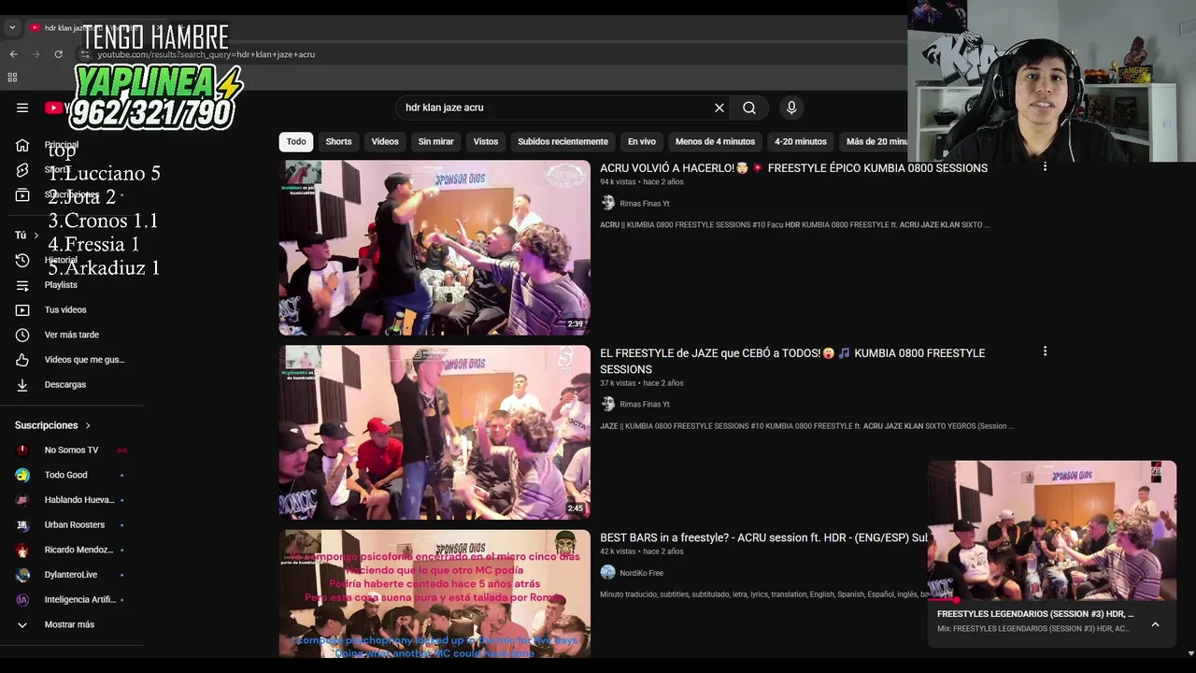
Task: Open the browser tab list dropdown
Action: tap(12, 28)
